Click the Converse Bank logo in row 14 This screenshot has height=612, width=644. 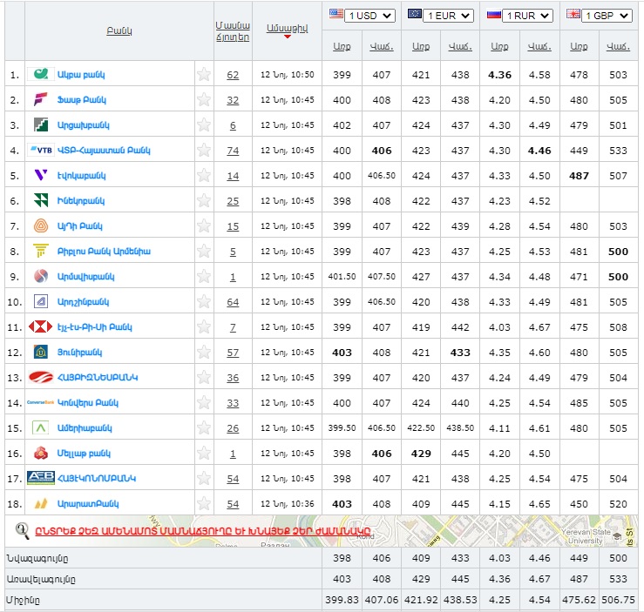(40, 403)
